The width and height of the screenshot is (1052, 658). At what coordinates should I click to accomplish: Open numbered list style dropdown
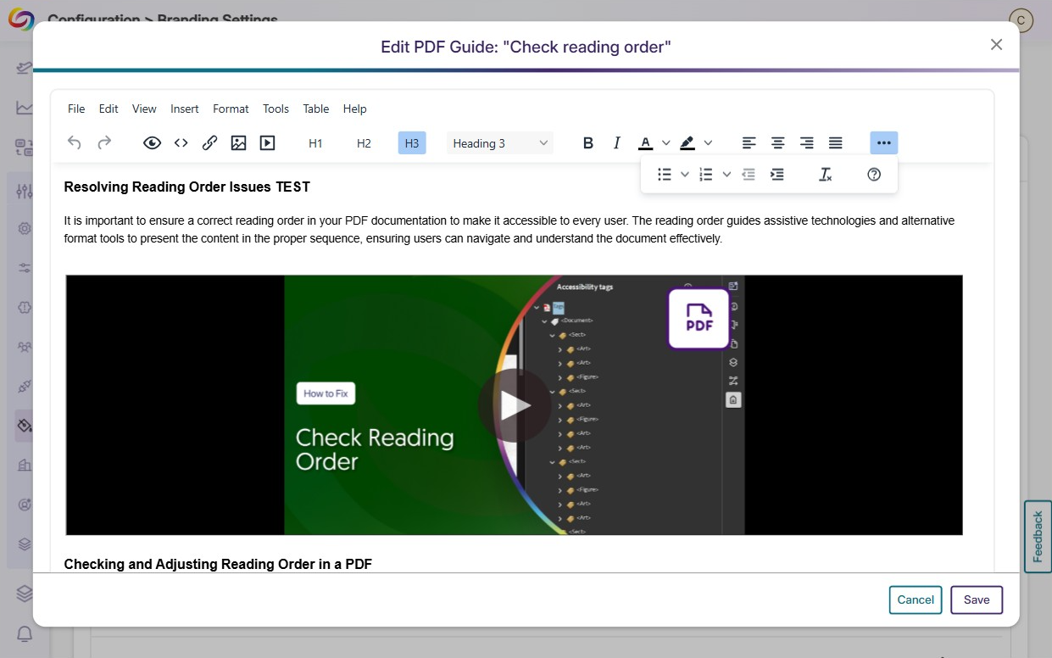726,175
